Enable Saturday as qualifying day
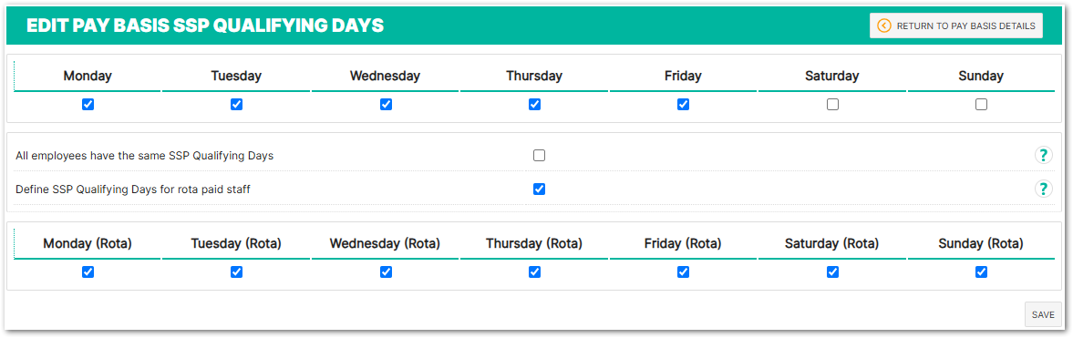This screenshot has height=338, width=1073. 832,105
